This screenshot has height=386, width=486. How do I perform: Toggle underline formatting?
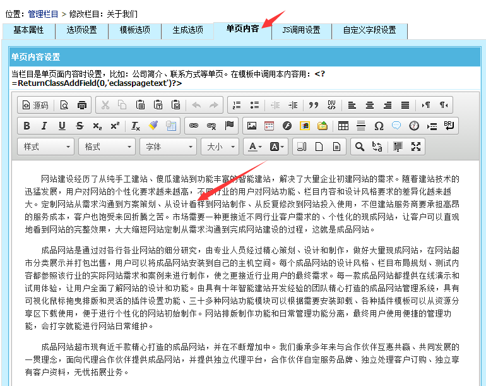coord(62,126)
